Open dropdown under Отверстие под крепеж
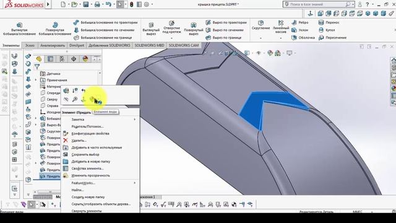Viewport: 396px width, 223px height. 171,38
